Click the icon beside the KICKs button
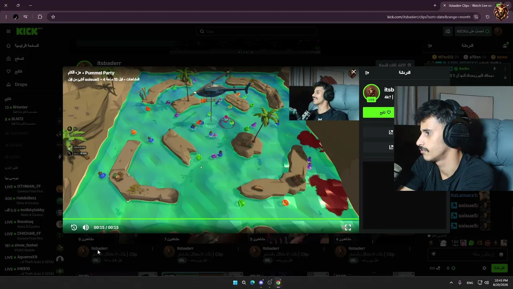This screenshot has height=289, width=513. pos(448,31)
